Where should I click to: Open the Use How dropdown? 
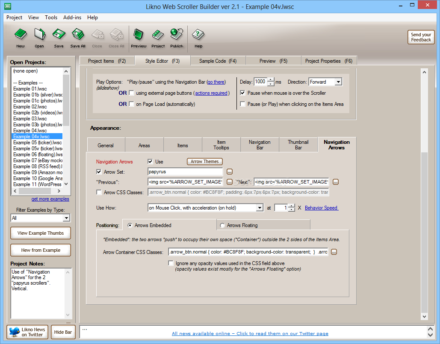click(260, 208)
